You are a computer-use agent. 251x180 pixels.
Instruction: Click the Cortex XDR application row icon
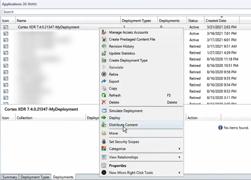pyautogui.click(x=6, y=27)
